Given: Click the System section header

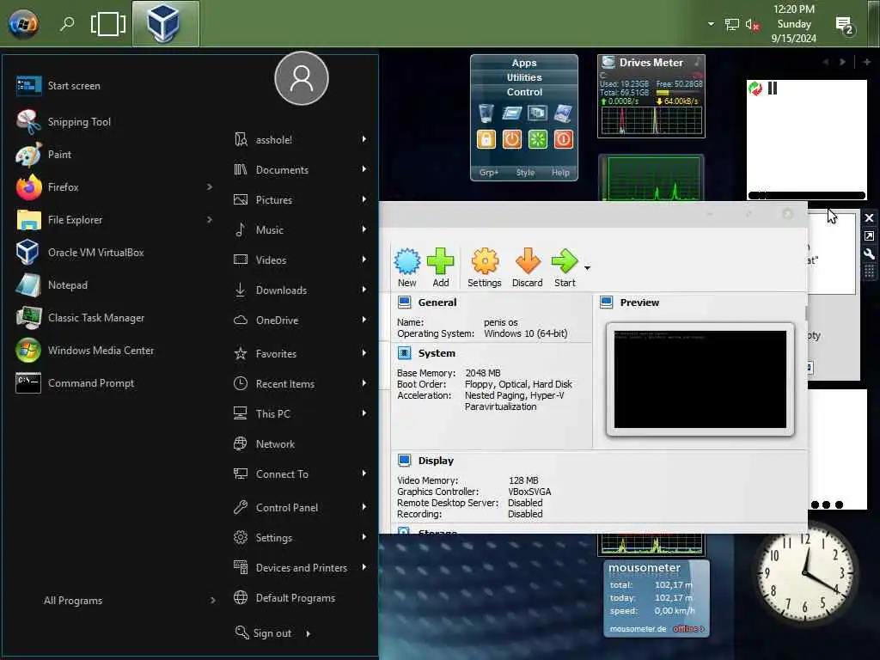Looking at the screenshot, I should (x=437, y=353).
